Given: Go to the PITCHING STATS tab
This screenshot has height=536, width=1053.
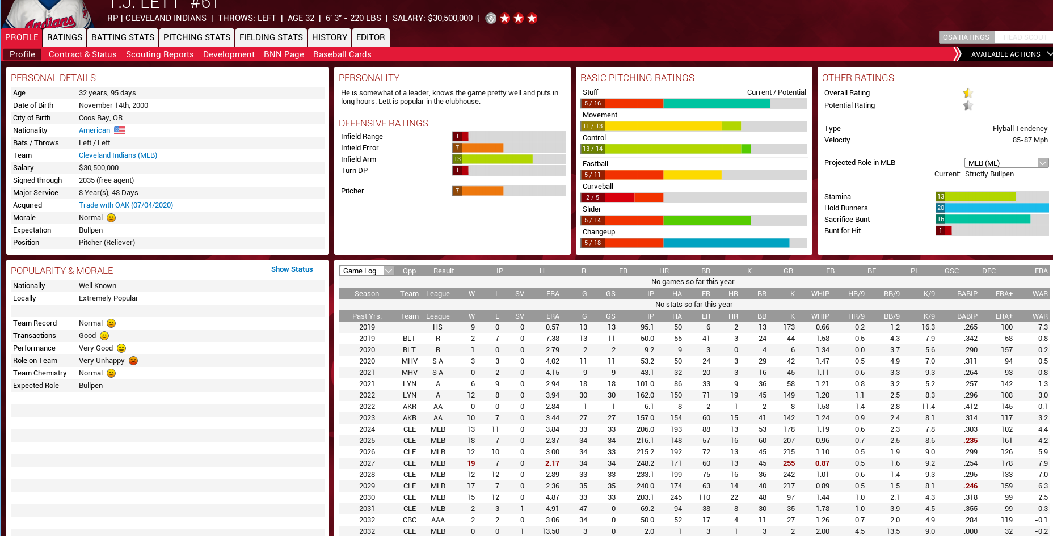Looking at the screenshot, I should pyautogui.click(x=197, y=37).
